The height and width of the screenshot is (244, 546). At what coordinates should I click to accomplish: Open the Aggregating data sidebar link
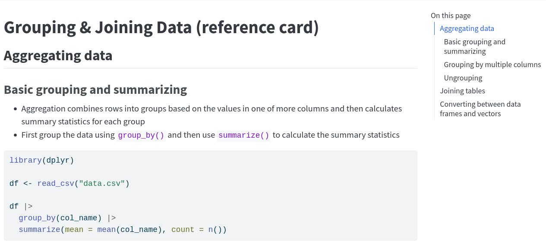point(467,28)
